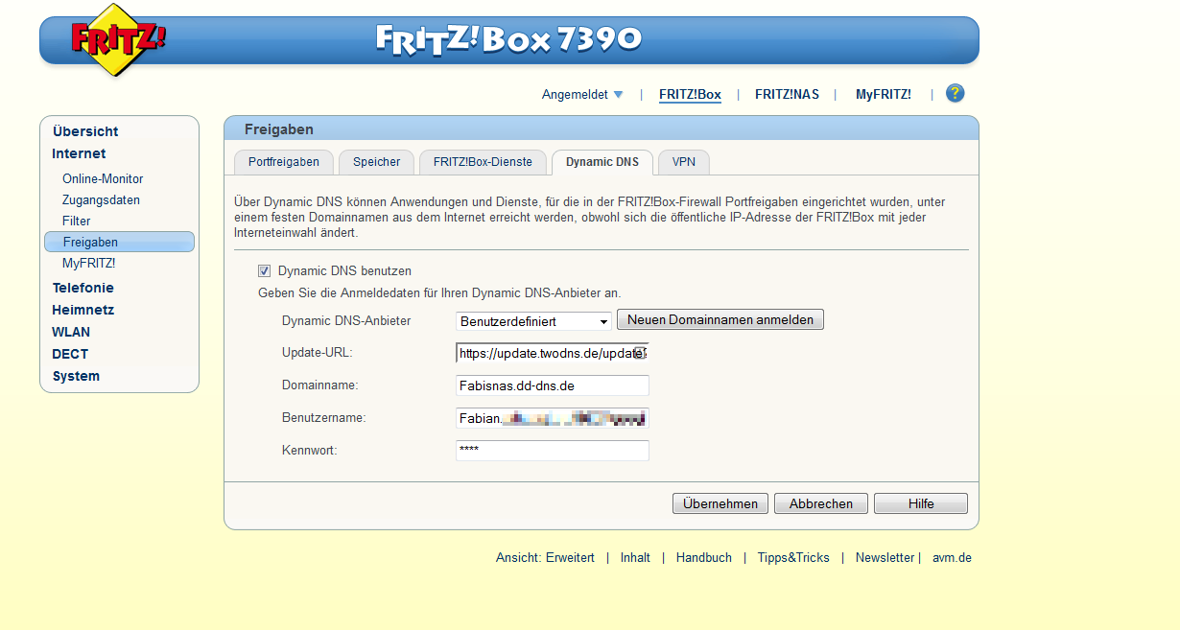
Task: Focus the Update-URL input field
Action: click(553, 353)
